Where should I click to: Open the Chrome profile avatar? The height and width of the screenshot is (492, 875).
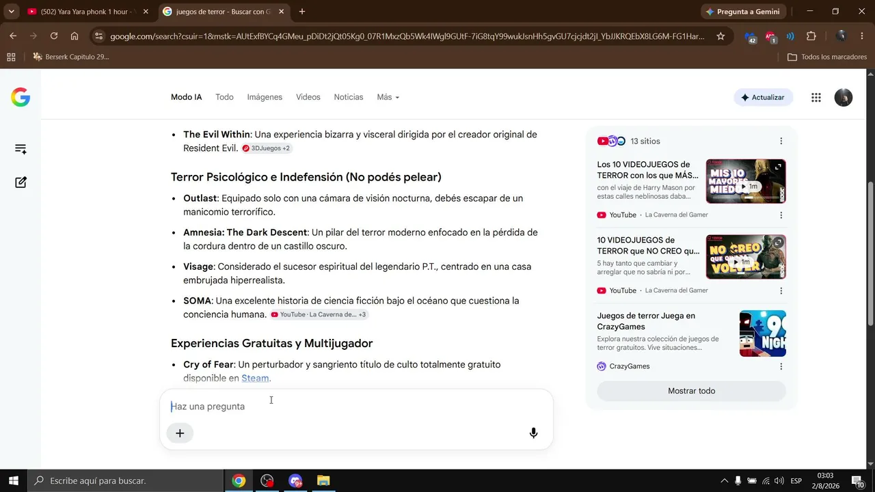click(x=842, y=36)
